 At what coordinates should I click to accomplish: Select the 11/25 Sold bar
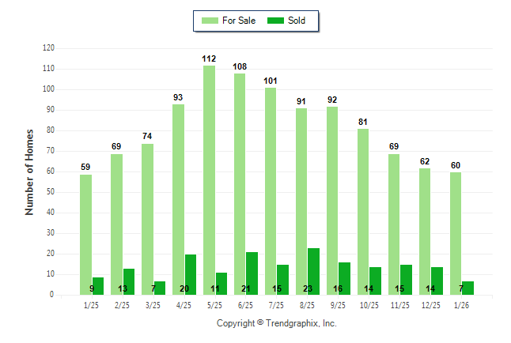407,280
